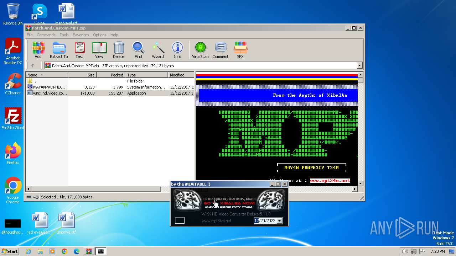Select the winx.hd.video.co application row
The image size is (456, 256).
point(110,93)
